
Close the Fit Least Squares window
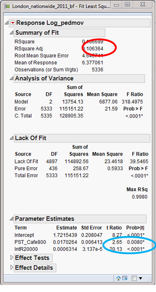tap(143, 4)
